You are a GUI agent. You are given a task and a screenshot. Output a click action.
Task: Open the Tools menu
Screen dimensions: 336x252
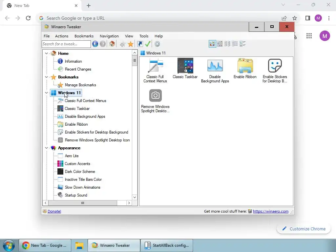[x=144, y=36]
